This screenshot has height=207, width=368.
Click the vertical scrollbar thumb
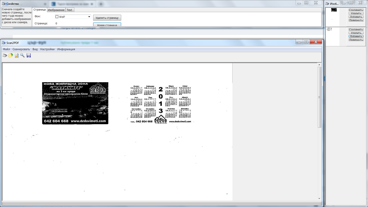tap(319, 97)
